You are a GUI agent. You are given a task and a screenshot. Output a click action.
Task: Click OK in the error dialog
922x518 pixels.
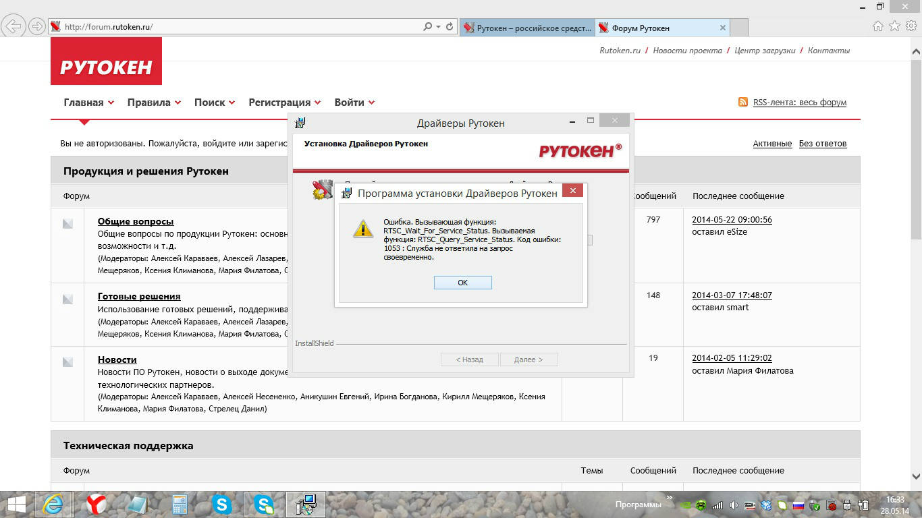(462, 283)
